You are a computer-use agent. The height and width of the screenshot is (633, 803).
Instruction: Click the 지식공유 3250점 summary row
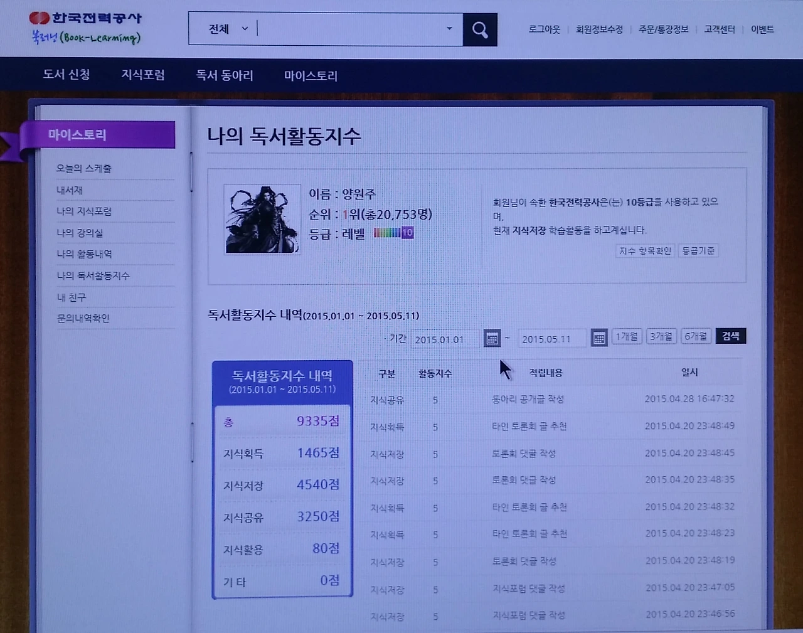(x=282, y=517)
